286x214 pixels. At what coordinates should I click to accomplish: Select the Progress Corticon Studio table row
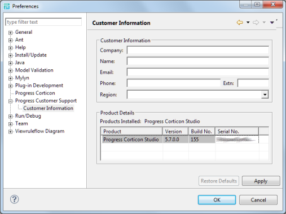click(x=181, y=140)
